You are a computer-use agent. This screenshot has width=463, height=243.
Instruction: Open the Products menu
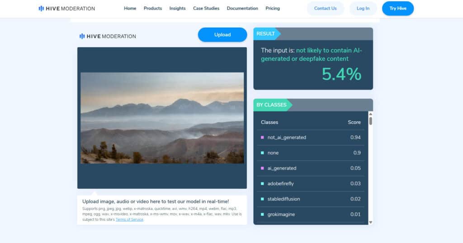pos(152,8)
